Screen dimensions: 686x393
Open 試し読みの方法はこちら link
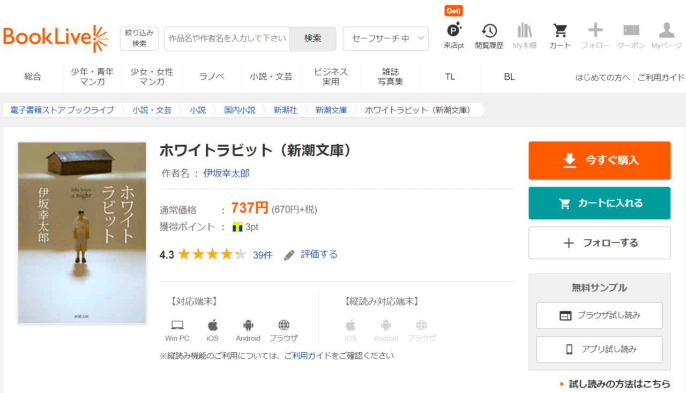(x=619, y=384)
